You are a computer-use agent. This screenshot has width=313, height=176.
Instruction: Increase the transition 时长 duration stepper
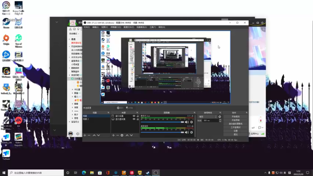220,120
